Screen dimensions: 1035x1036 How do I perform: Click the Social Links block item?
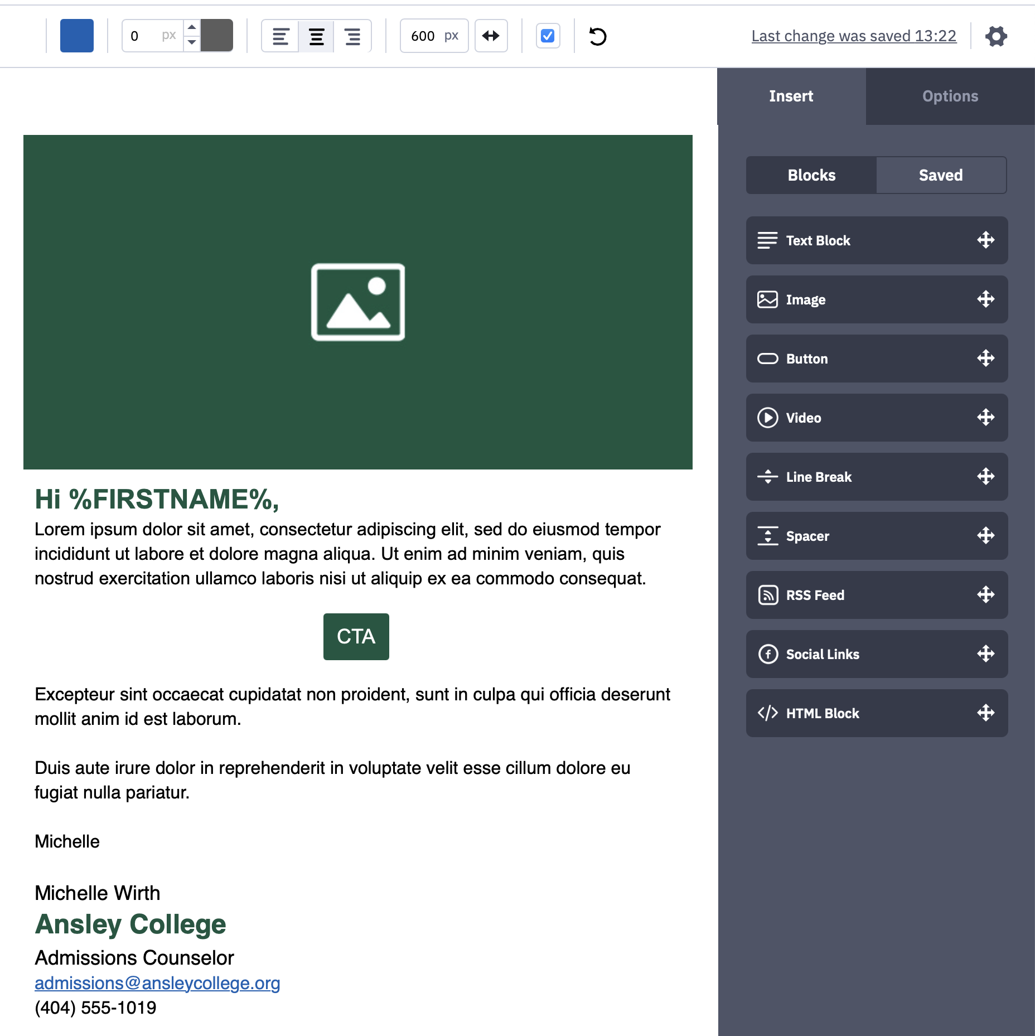tap(877, 654)
